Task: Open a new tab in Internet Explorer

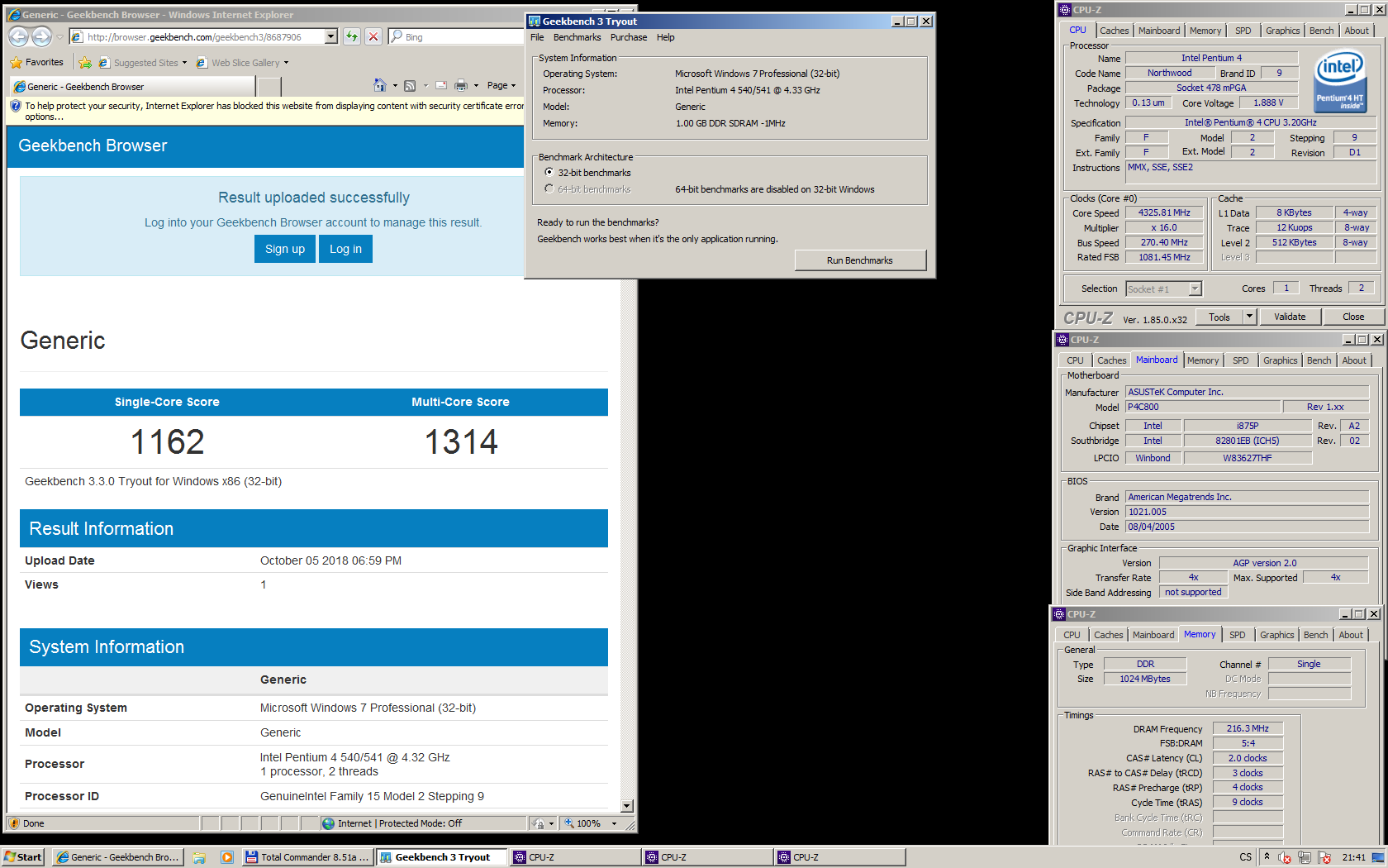Action: pyautogui.click(x=269, y=86)
